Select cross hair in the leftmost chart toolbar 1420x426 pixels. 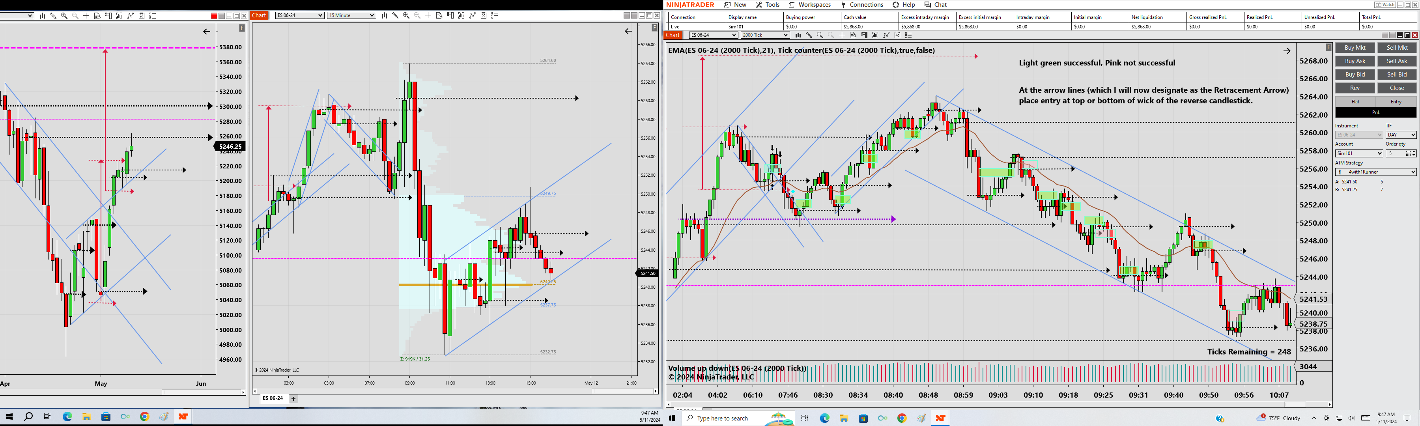click(x=86, y=16)
